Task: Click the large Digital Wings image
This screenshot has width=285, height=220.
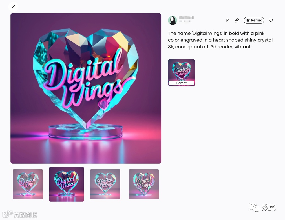Action: tap(86, 88)
